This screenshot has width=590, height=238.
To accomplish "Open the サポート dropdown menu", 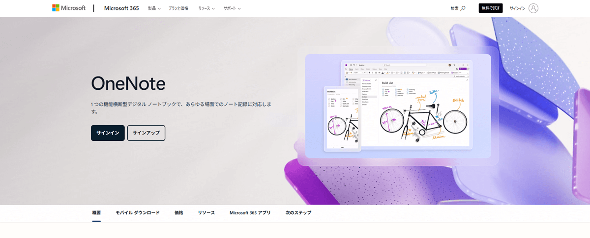I will [x=232, y=8].
